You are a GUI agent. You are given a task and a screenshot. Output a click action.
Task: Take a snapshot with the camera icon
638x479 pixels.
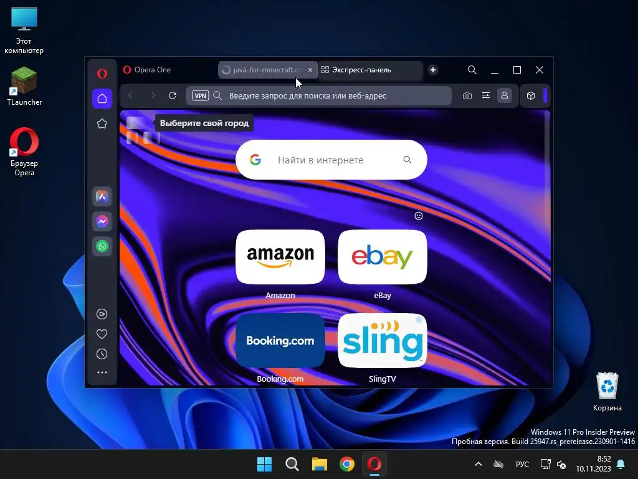pyautogui.click(x=467, y=95)
